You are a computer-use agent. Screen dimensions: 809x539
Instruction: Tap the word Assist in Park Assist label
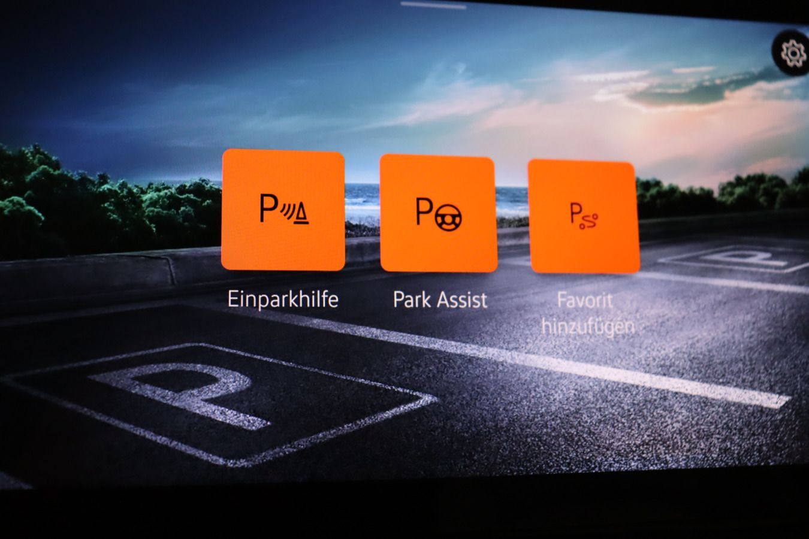point(464,299)
